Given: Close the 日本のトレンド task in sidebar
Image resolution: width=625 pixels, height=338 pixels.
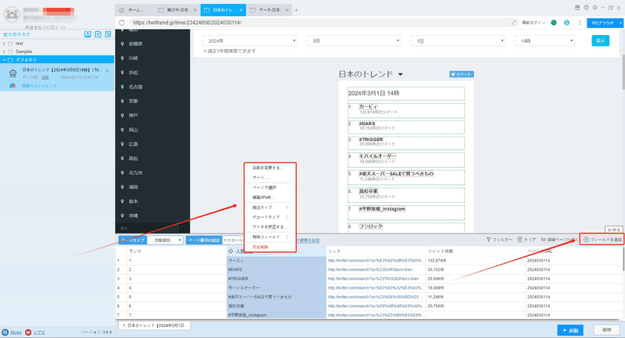Looking at the screenshot, I should (x=108, y=70).
